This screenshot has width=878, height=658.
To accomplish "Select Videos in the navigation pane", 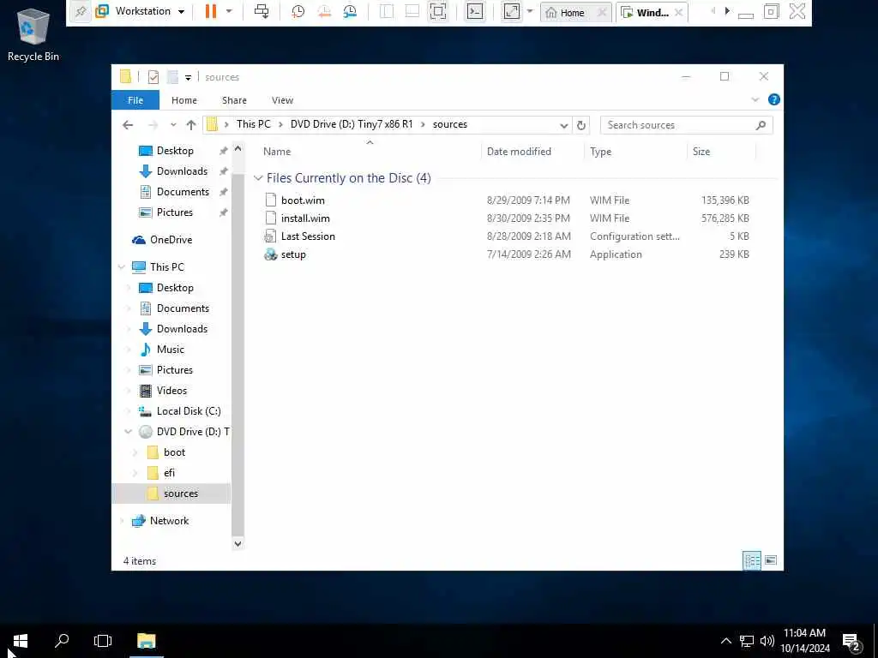I will click(171, 391).
